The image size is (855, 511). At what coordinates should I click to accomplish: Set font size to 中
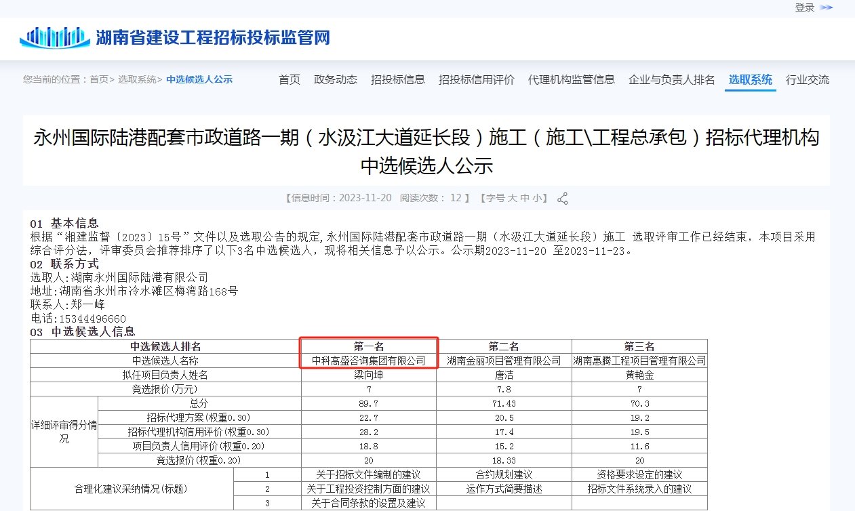coord(524,198)
